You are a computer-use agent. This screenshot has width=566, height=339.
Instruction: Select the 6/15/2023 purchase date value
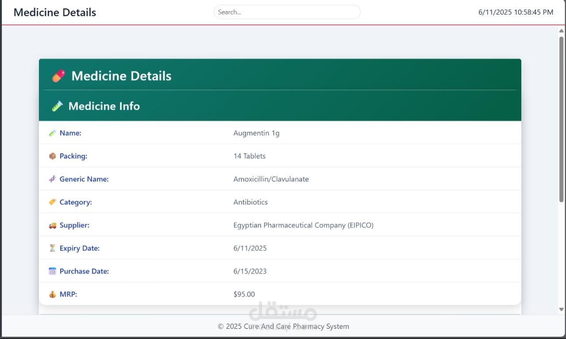pyautogui.click(x=250, y=271)
